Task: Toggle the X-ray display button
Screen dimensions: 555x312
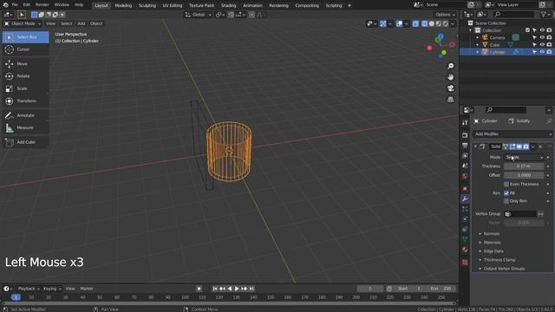Action: 415,23
